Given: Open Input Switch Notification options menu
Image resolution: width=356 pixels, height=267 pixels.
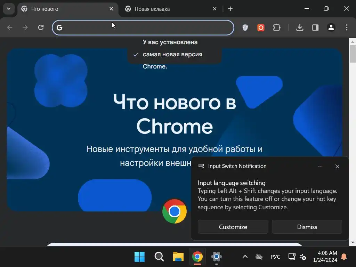Looking at the screenshot, I should click(x=320, y=167).
